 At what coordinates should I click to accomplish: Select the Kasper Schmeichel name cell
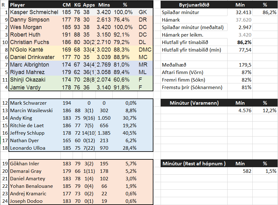tap(34, 12)
